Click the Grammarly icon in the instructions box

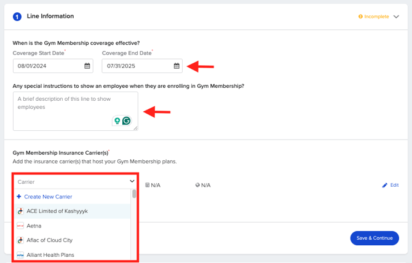[127, 121]
